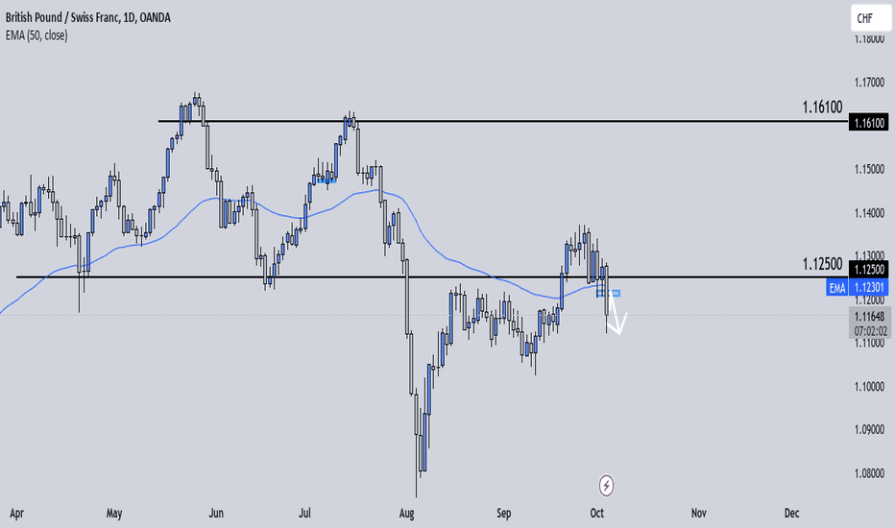
Task: Click the Aug label on time axis
Action: point(406,514)
